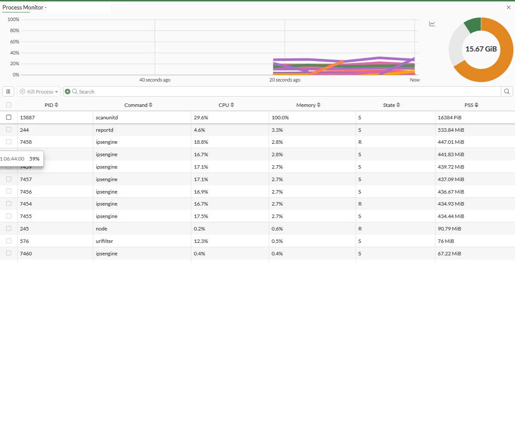Select all processes header checkbox
This screenshot has width=515, height=421.
(9, 105)
